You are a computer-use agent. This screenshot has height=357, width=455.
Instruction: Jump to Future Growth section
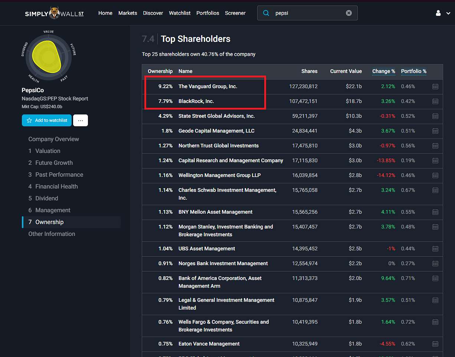[50, 163]
